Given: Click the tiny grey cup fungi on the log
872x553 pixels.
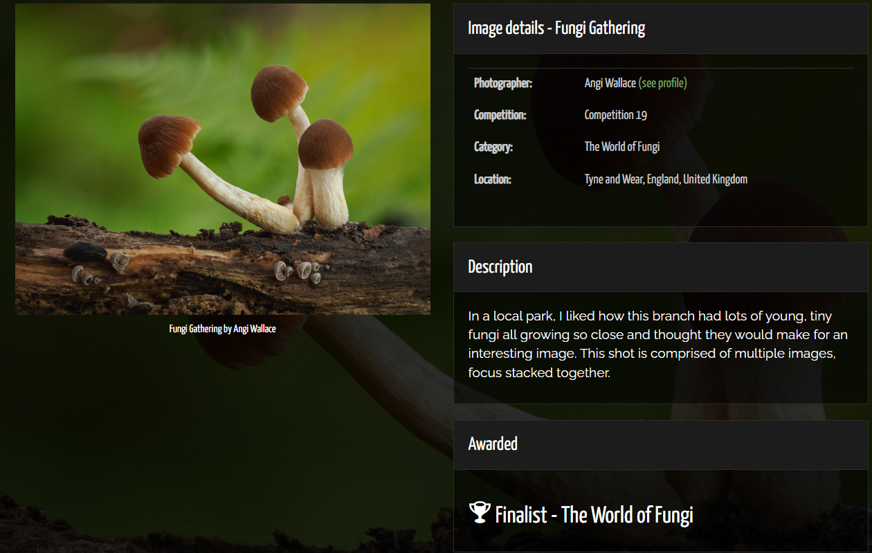Looking at the screenshot, I should click(x=302, y=271).
